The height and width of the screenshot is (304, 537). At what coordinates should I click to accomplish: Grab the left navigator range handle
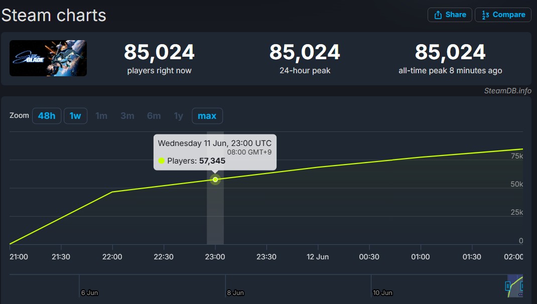508,286
